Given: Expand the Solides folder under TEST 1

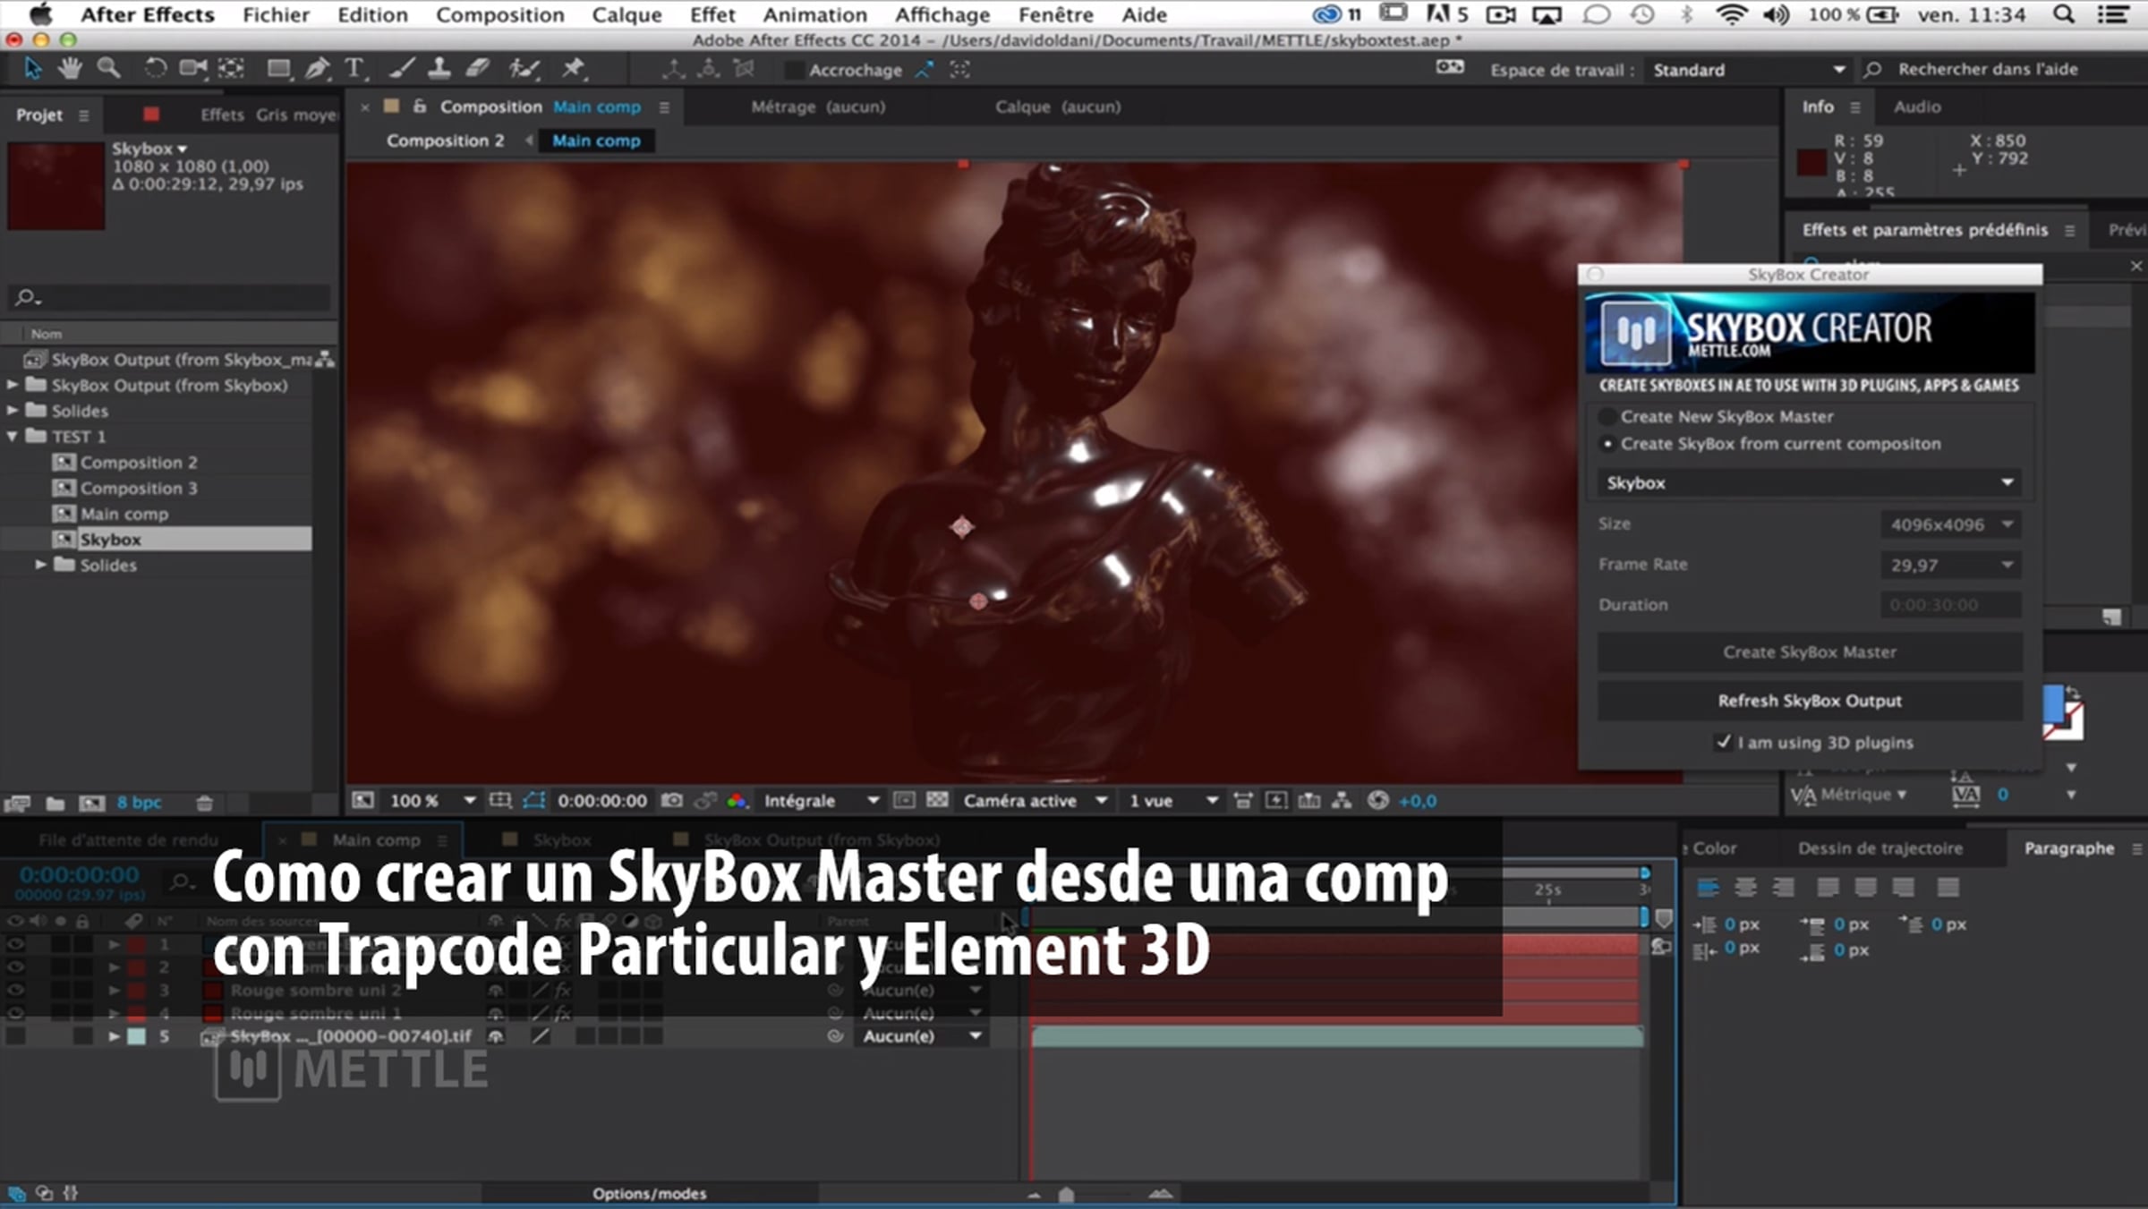Looking at the screenshot, I should click(x=41, y=565).
